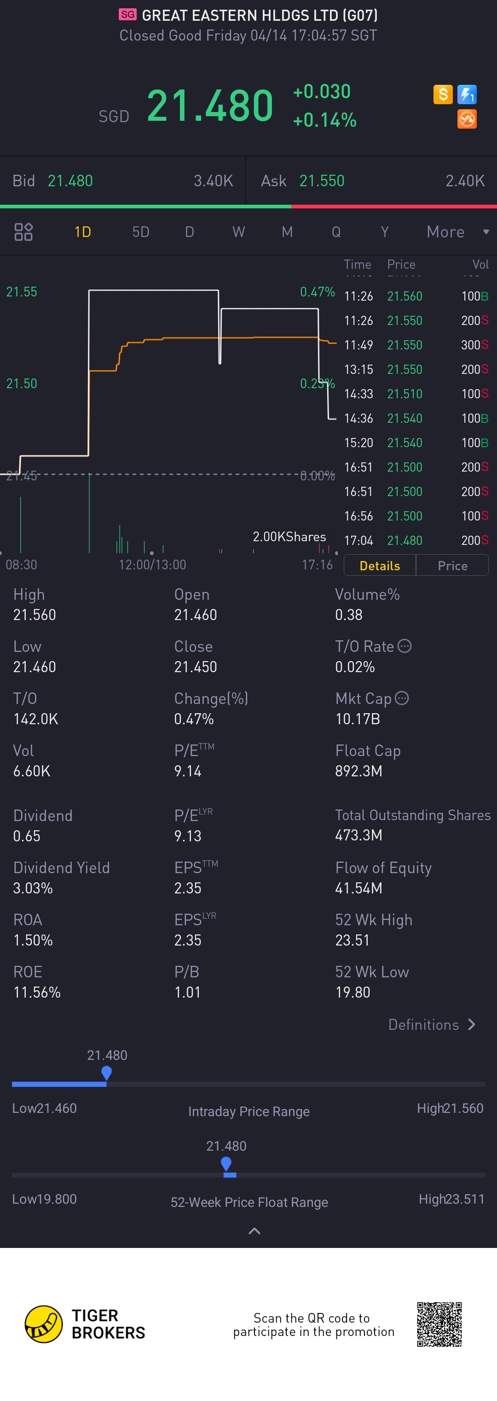This screenshot has width=497, height=1401.
Task: Select the 14:33 trade at 21.510
Action: click(416, 394)
